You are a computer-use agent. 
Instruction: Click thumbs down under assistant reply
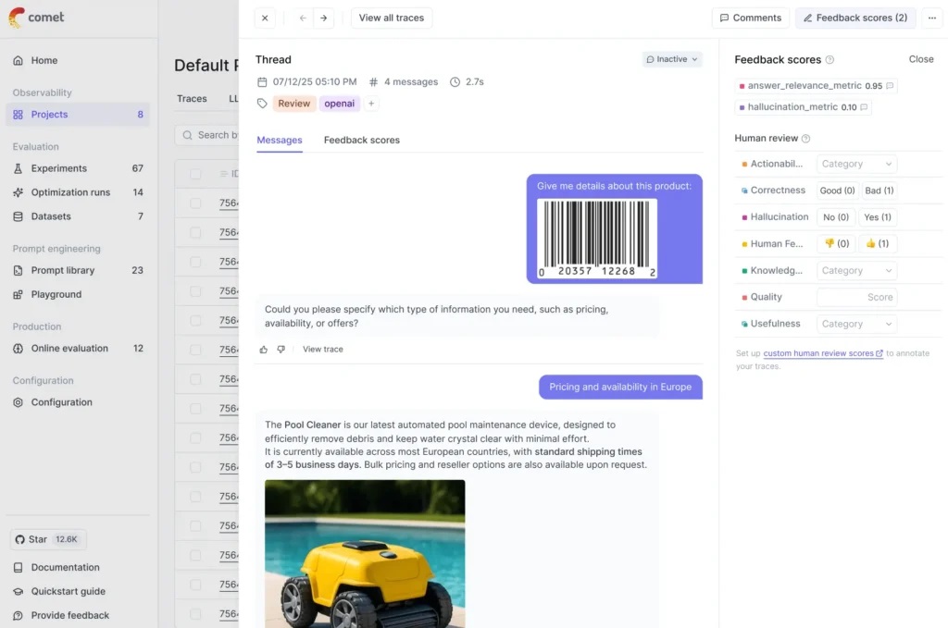click(x=281, y=350)
